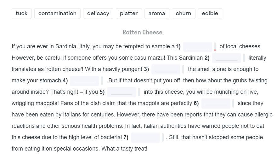277x160 pixels.
Task: Click blank 1 before 'of local cheeses'
Action: [x=197, y=47]
